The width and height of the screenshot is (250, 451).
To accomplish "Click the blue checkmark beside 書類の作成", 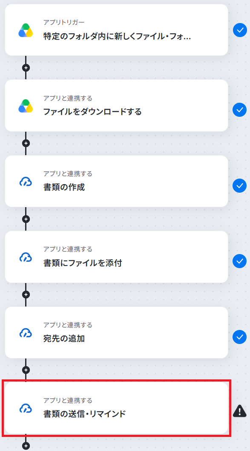I will pos(240,185).
